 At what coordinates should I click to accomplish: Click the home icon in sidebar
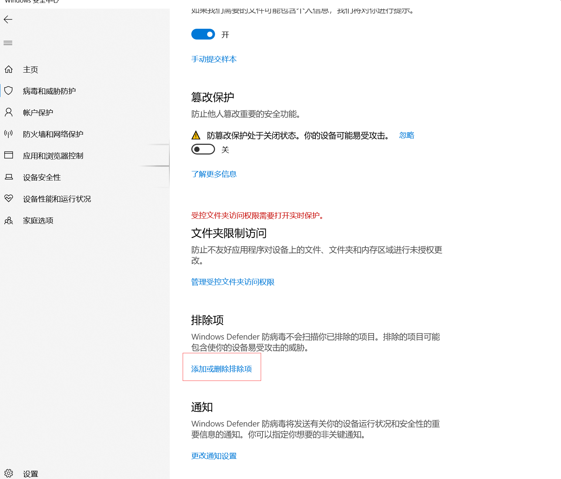tap(9, 69)
